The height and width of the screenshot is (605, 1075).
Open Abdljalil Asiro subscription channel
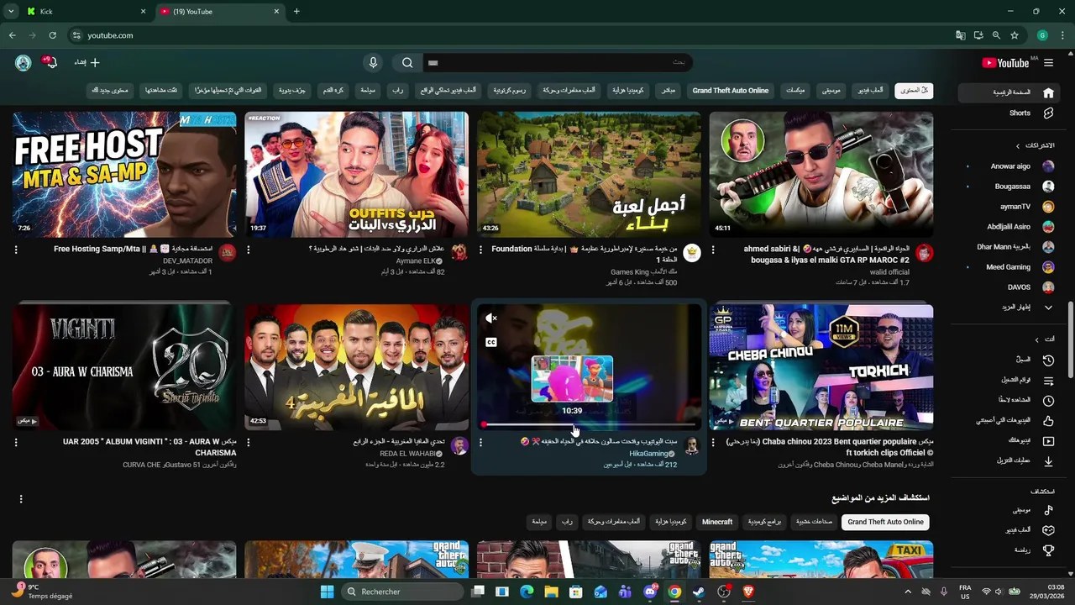tap(1008, 227)
